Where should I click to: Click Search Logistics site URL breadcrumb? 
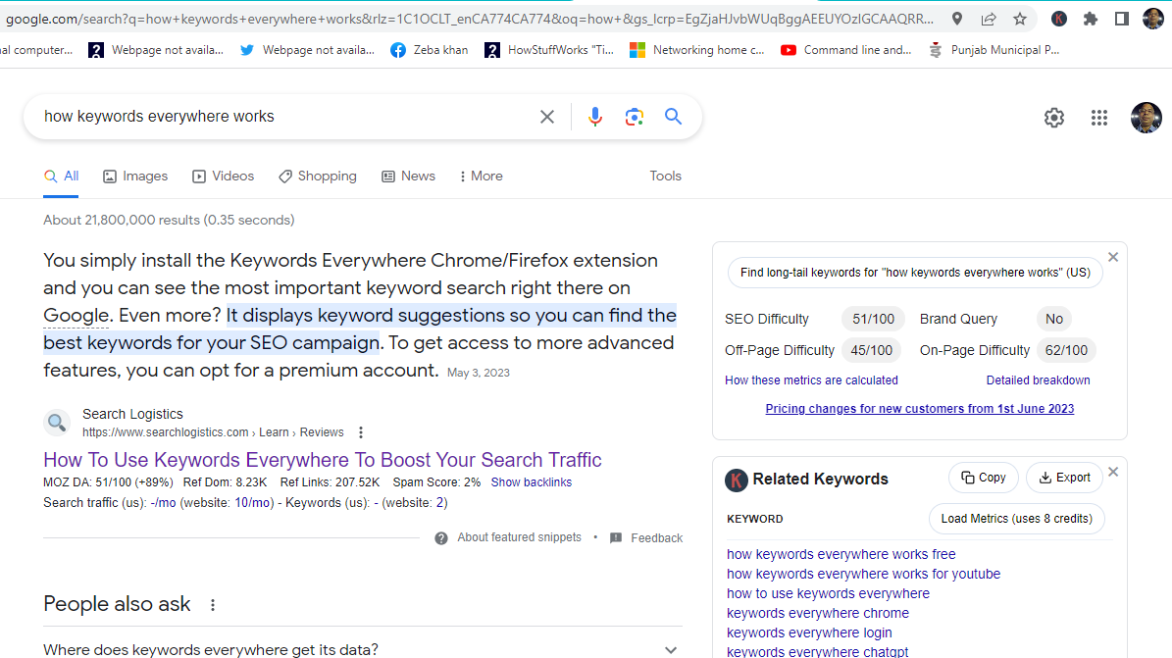pyautogui.click(x=213, y=432)
